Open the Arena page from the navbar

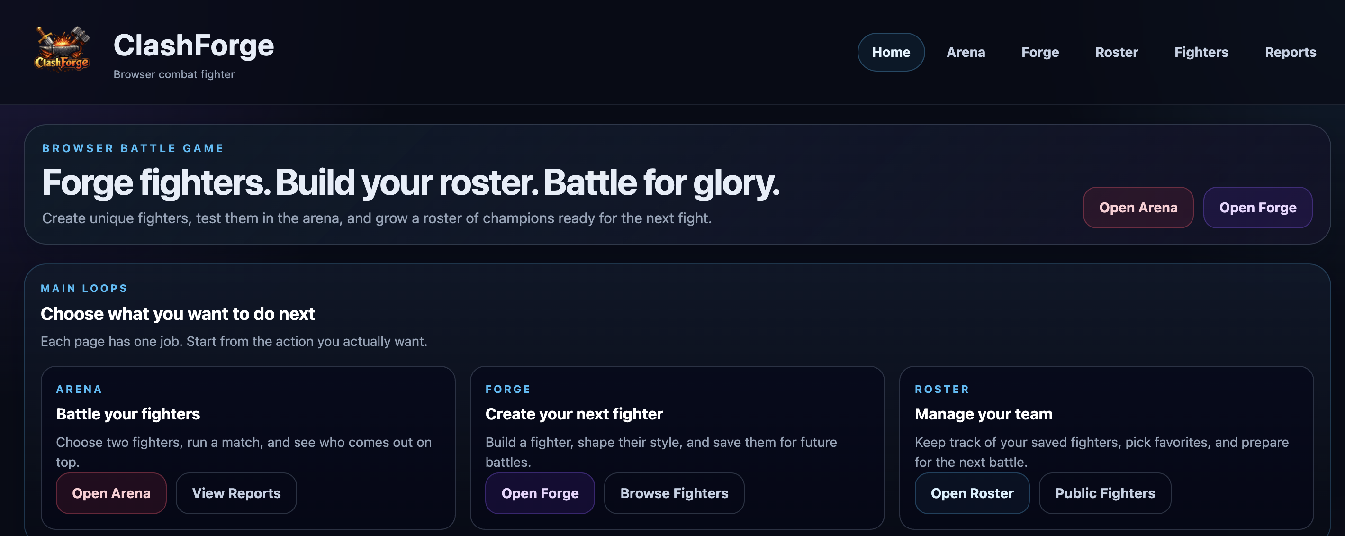(966, 52)
